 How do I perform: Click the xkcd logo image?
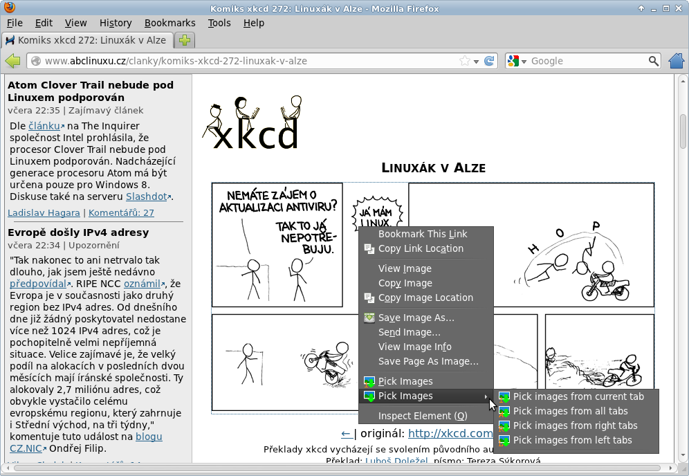252,122
